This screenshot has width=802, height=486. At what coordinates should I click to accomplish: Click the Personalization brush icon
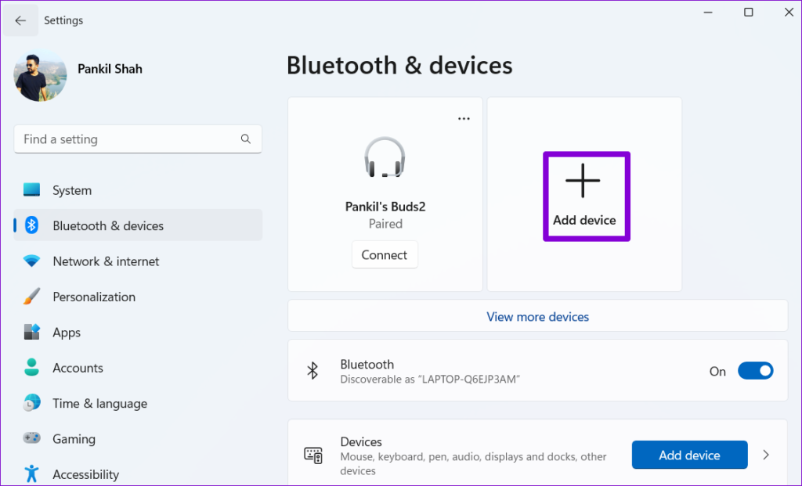[33, 297]
